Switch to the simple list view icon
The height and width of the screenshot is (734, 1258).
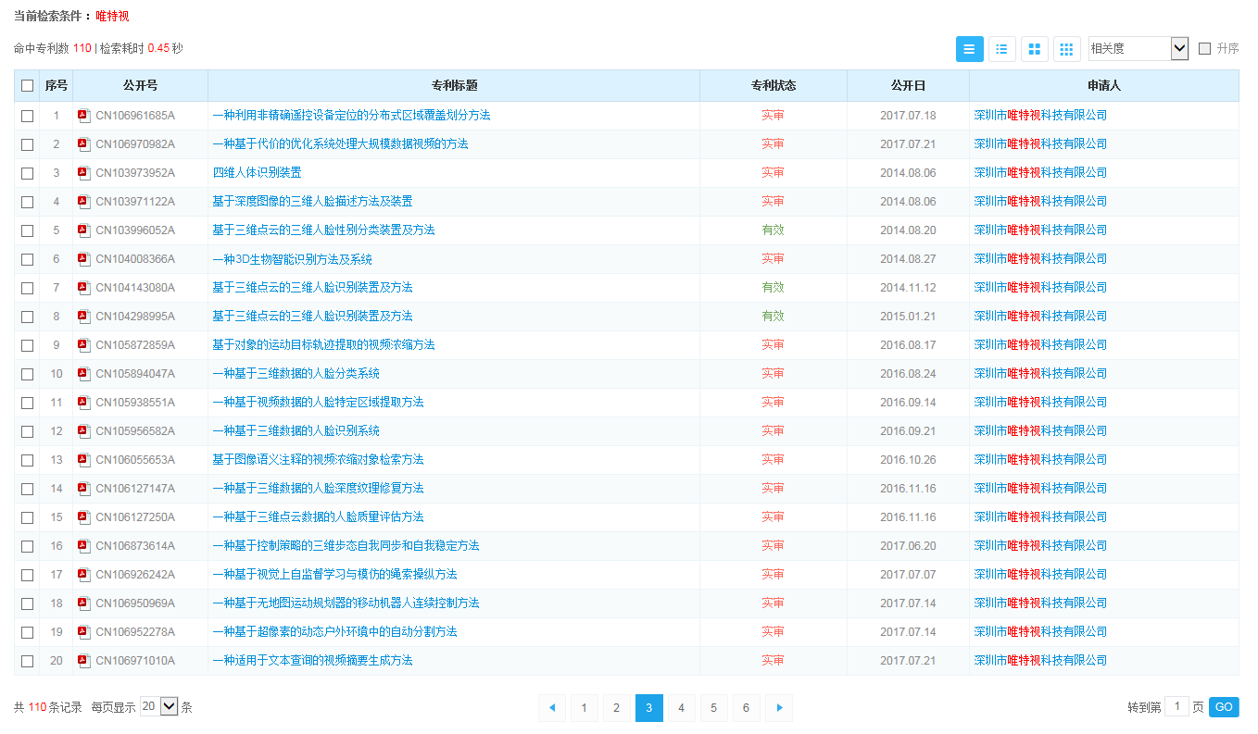pyautogui.click(x=969, y=49)
